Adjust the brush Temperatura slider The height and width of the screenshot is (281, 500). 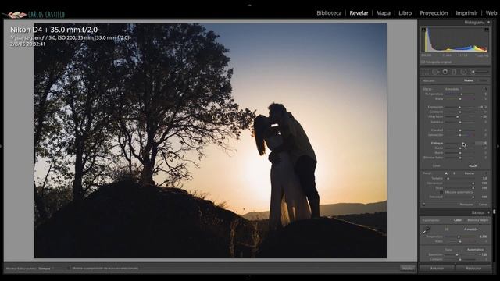click(460, 94)
